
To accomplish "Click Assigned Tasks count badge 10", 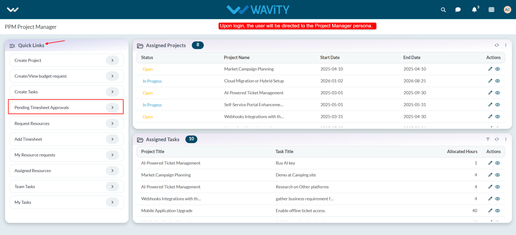I will [x=191, y=139].
